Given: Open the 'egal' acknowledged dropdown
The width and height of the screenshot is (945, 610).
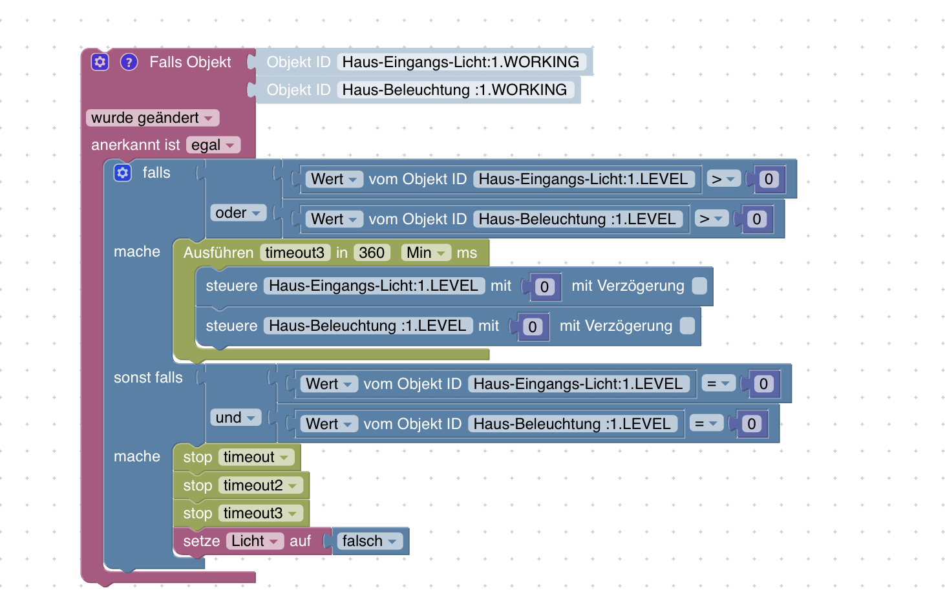Looking at the screenshot, I should tap(213, 145).
